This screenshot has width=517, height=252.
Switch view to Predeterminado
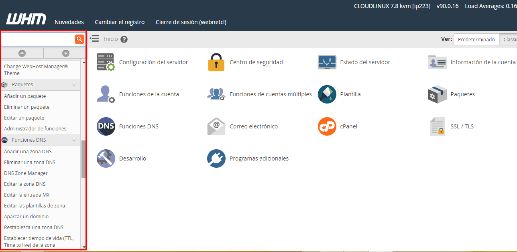coord(476,39)
